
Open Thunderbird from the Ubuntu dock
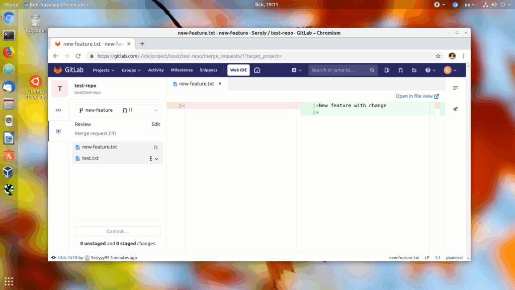pos(9,87)
